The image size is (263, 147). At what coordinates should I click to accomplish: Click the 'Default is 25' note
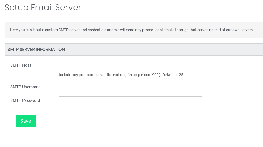coord(173,75)
